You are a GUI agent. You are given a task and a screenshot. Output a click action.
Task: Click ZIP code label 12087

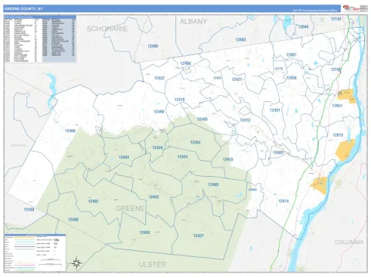tap(291, 55)
